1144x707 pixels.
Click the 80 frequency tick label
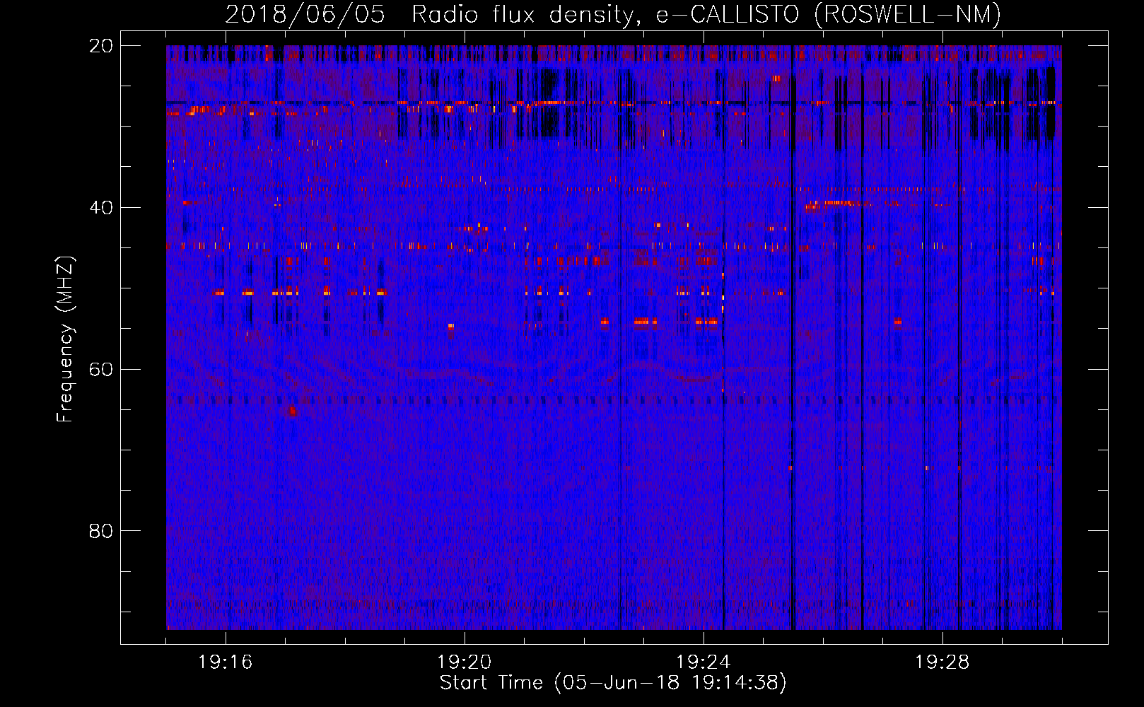point(101,531)
